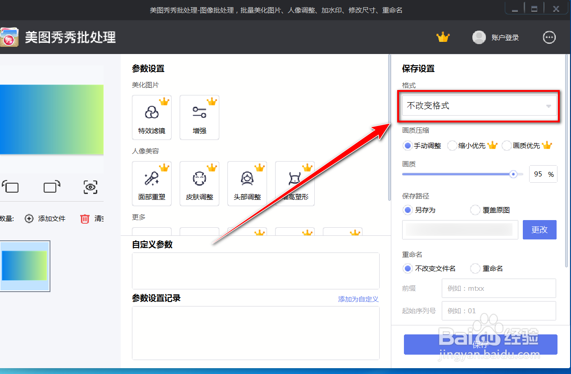Click the 参数设置记录 list box
The image size is (571, 374).
click(x=256, y=333)
